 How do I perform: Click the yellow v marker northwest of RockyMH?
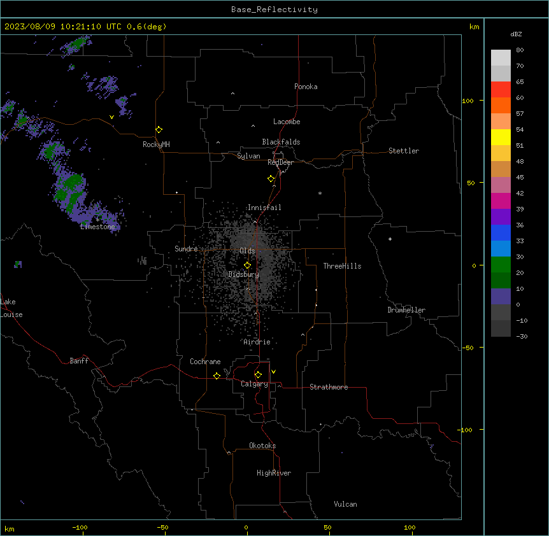click(x=111, y=117)
